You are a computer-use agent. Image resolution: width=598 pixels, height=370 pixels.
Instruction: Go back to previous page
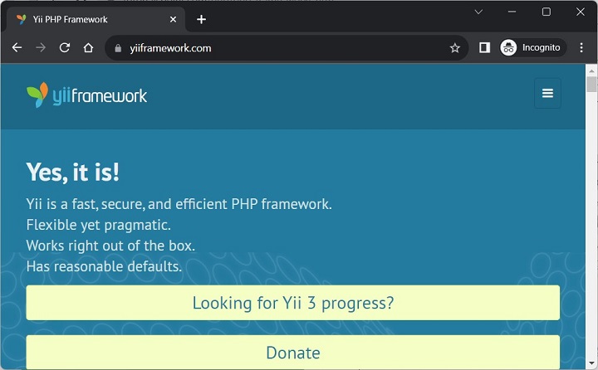[17, 48]
